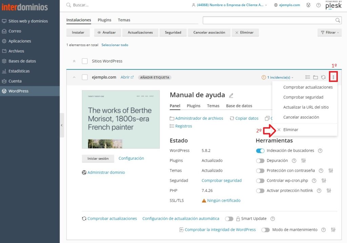
Task: Click the site preview thumbnail
Action: pyautogui.click(x=121, y=119)
